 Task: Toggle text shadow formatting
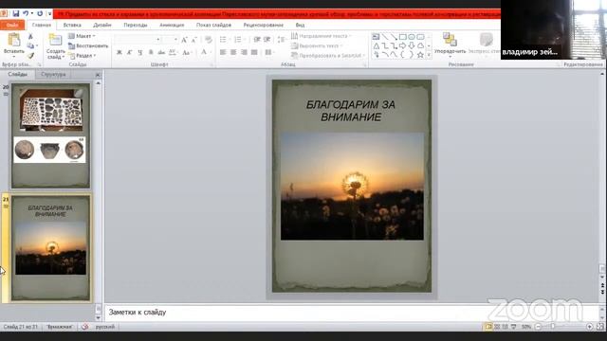(151, 52)
